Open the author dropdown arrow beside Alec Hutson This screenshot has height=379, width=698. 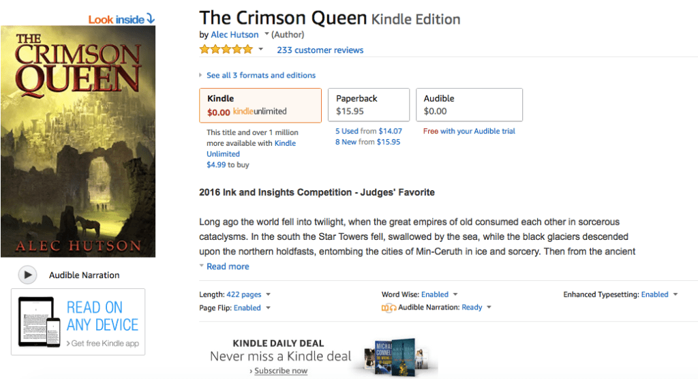[267, 34]
